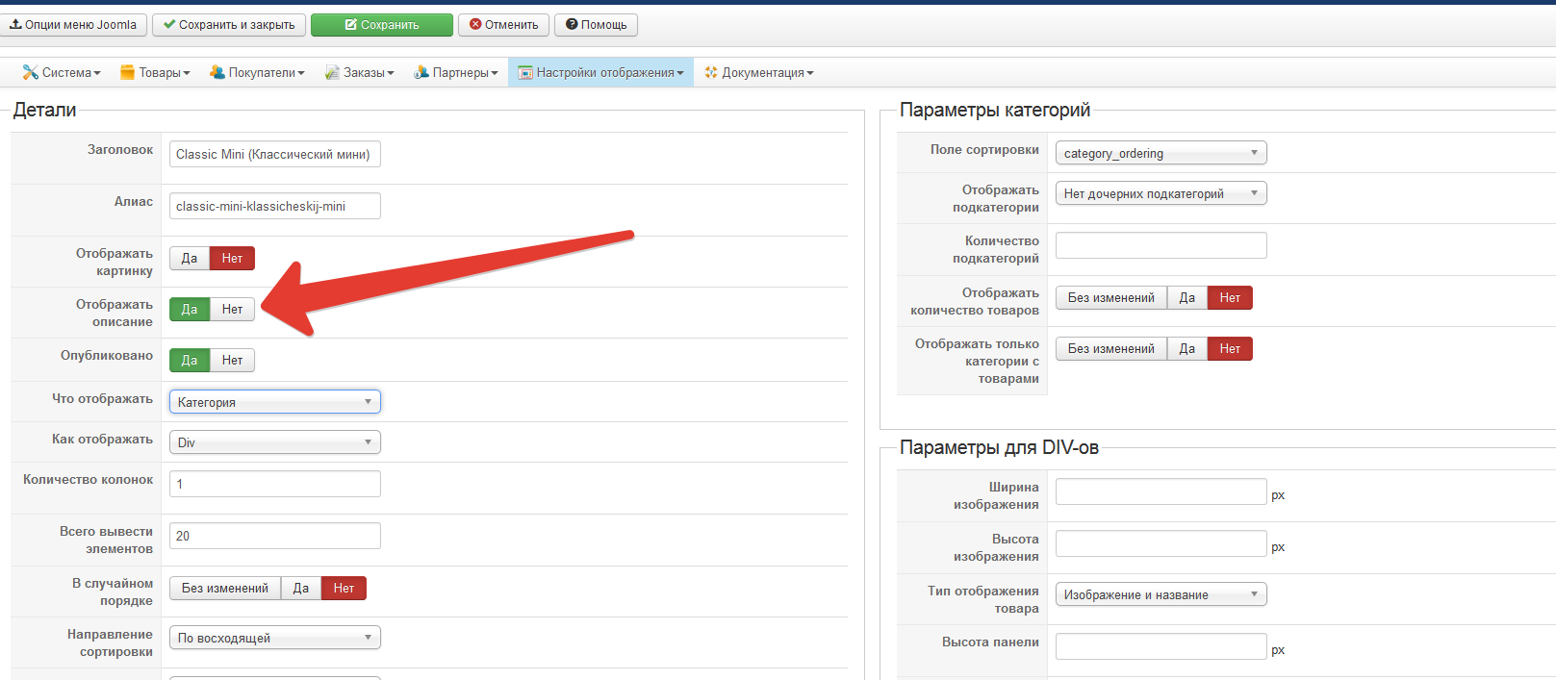Screen dimensions: 1556x680
Task: Set Отображать описание to Да
Action: pyautogui.click(x=190, y=309)
